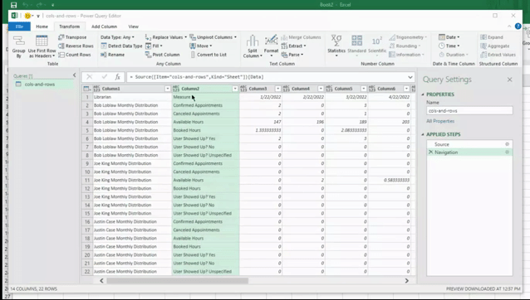The height and width of the screenshot is (300, 530).
Task: Switch to the Transform tab
Action: [x=69, y=27]
